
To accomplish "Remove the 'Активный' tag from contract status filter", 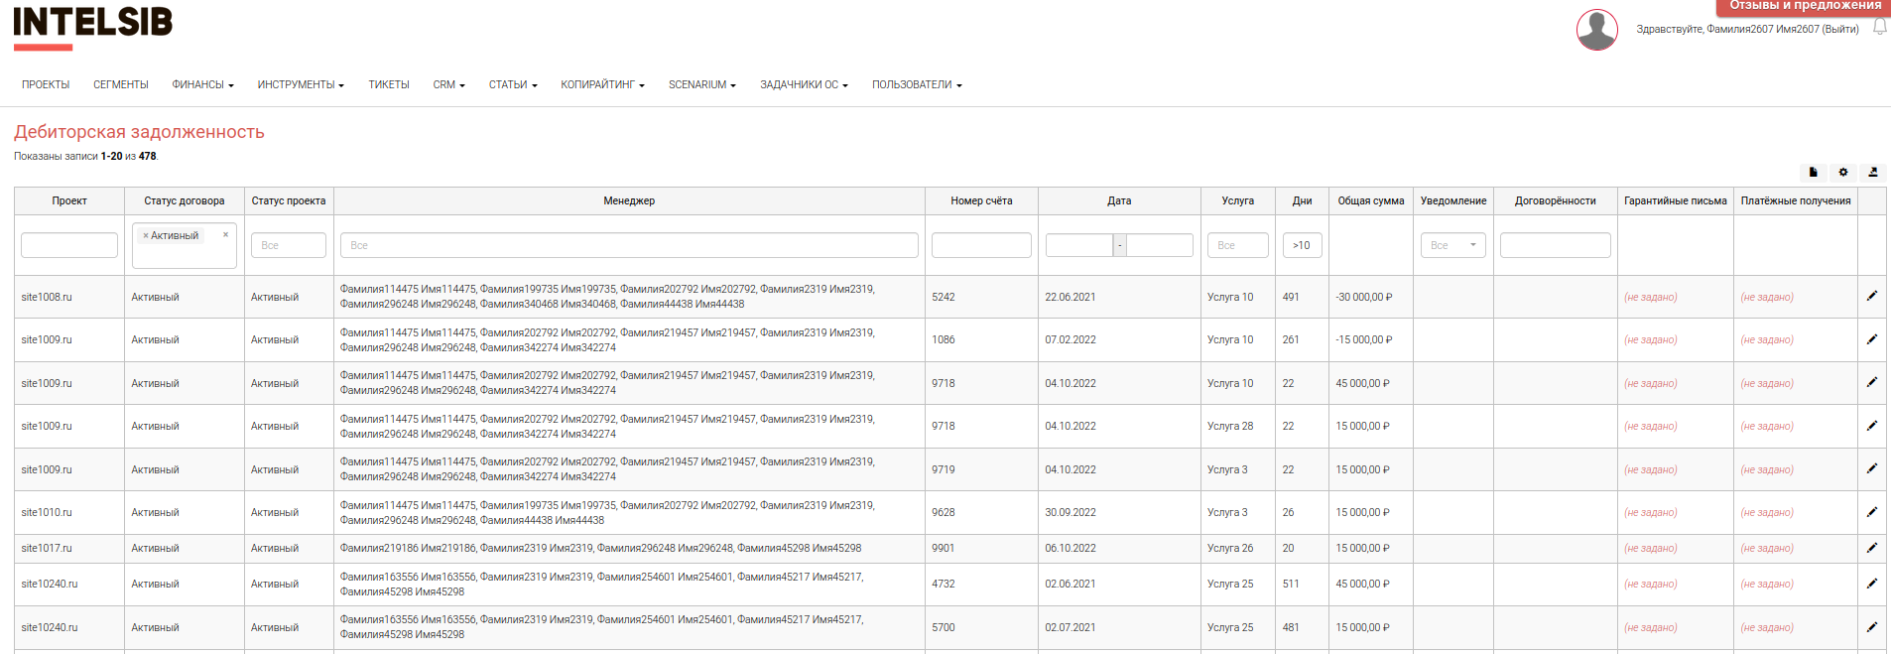I will [x=146, y=236].
